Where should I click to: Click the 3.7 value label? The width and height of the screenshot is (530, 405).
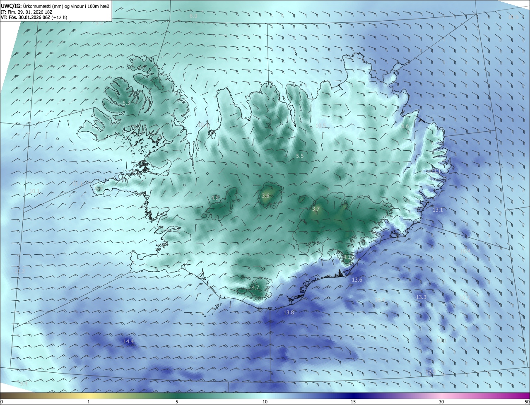[x=316, y=209]
